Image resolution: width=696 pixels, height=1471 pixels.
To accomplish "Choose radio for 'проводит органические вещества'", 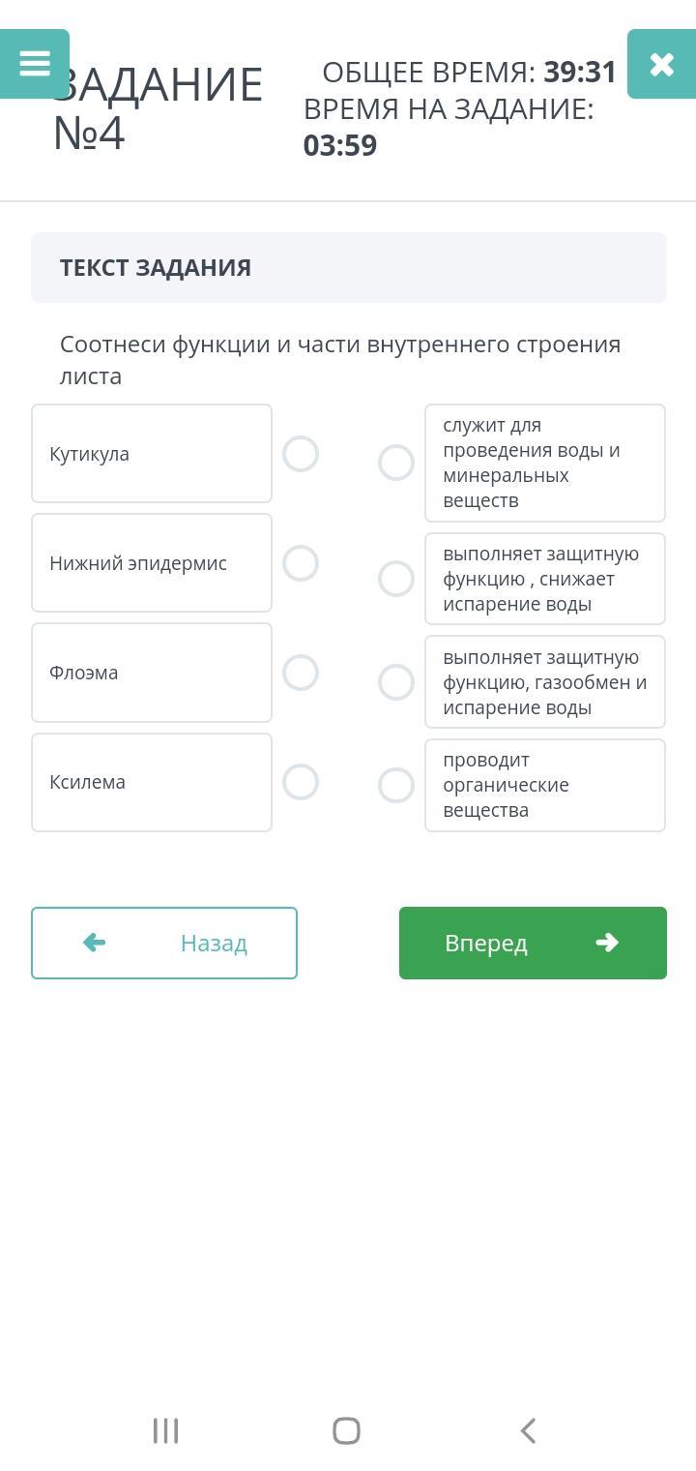I will click(x=396, y=785).
